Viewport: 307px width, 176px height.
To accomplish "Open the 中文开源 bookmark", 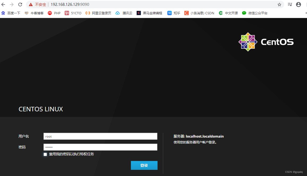I will point(228,13).
